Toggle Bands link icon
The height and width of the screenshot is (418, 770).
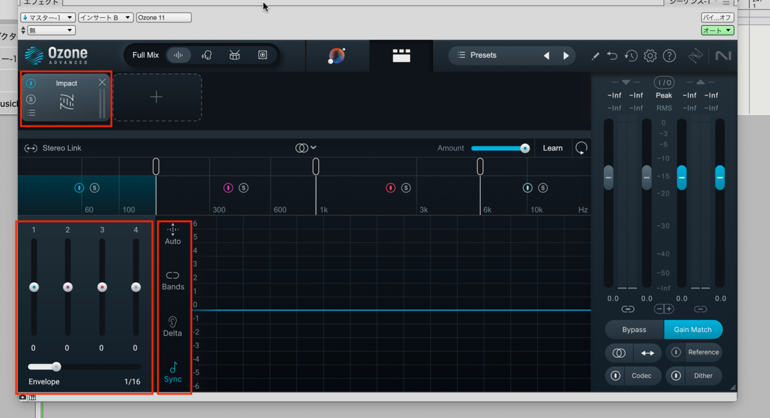coord(173,280)
